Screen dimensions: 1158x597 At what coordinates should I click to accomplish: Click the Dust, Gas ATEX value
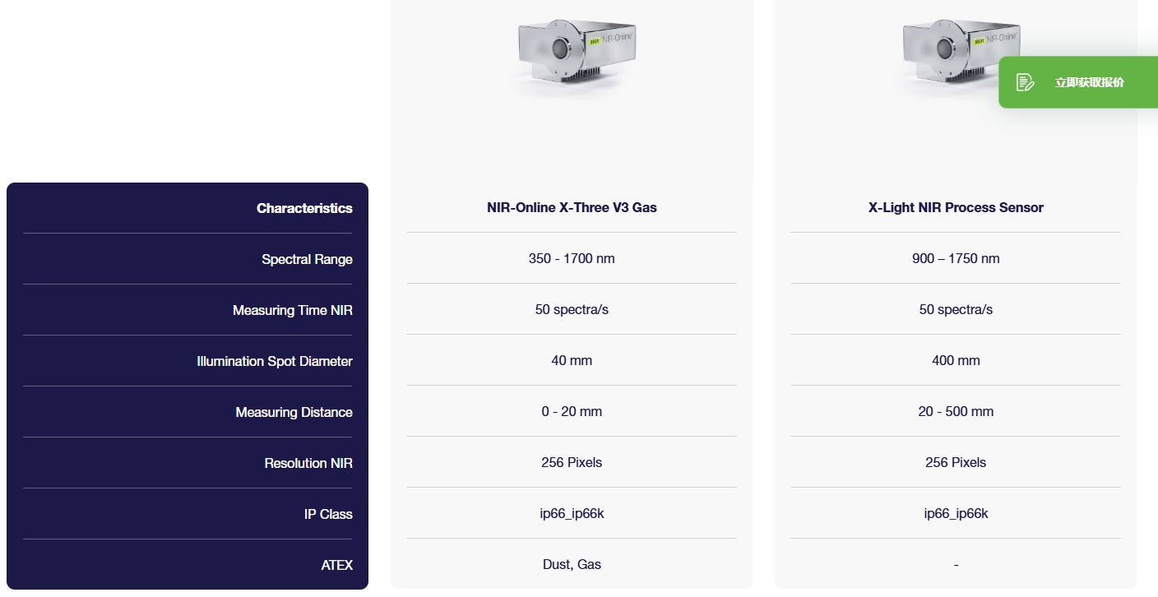coord(572,564)
